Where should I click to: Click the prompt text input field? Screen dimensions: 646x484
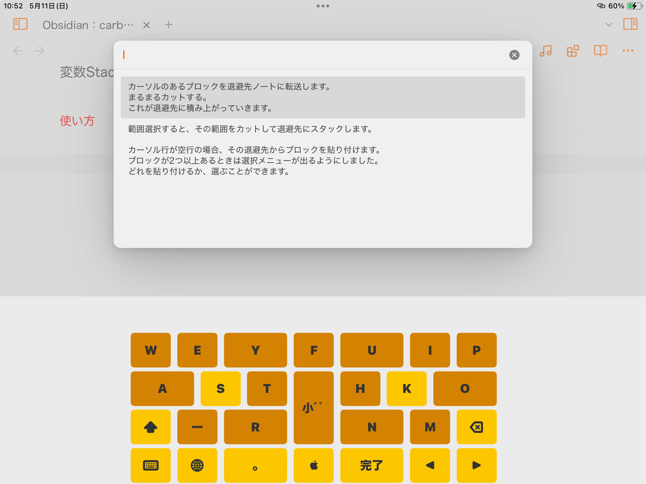pyautogui.click(x=313, y=55)
